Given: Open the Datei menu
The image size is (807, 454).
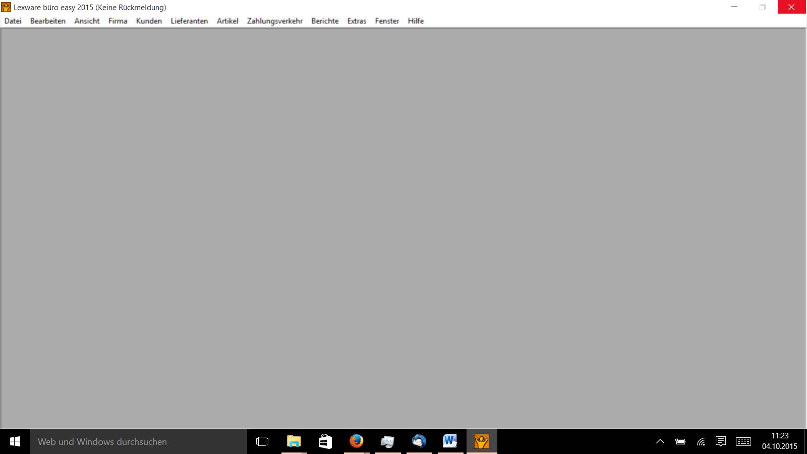Looking at the screenshot, I should pos(13,21).
